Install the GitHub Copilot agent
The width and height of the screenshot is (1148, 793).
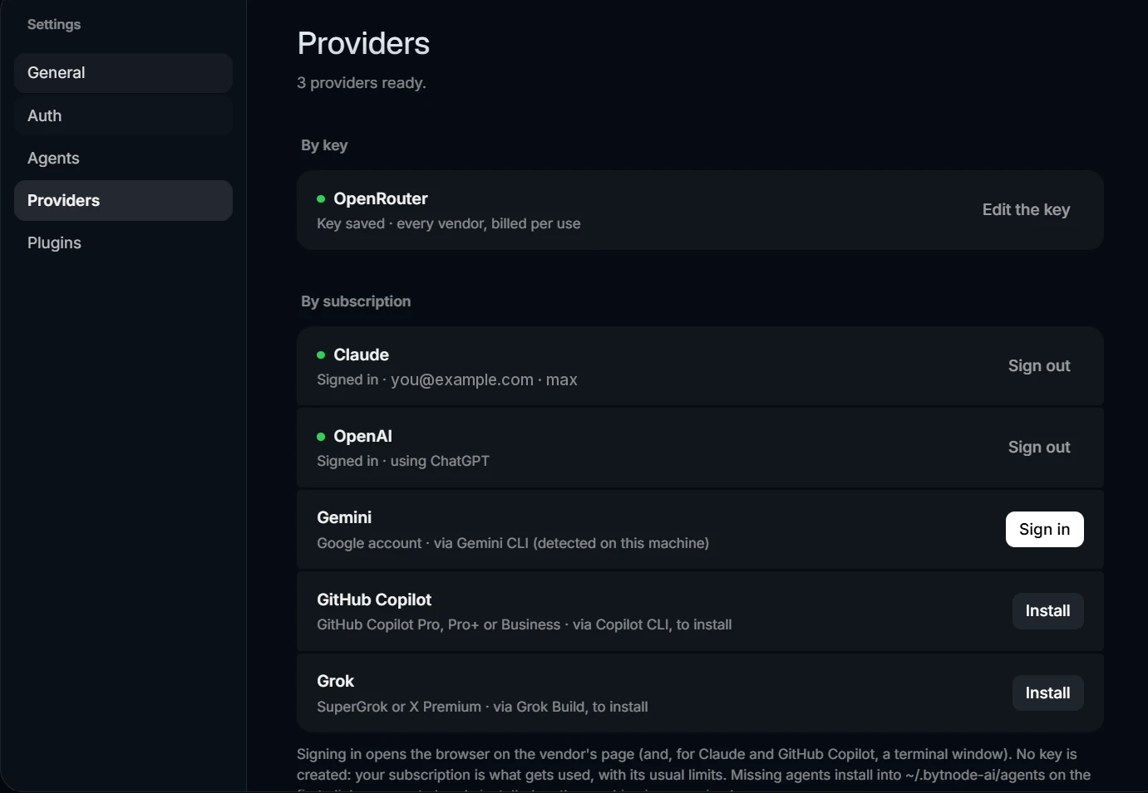[1048, 611]
